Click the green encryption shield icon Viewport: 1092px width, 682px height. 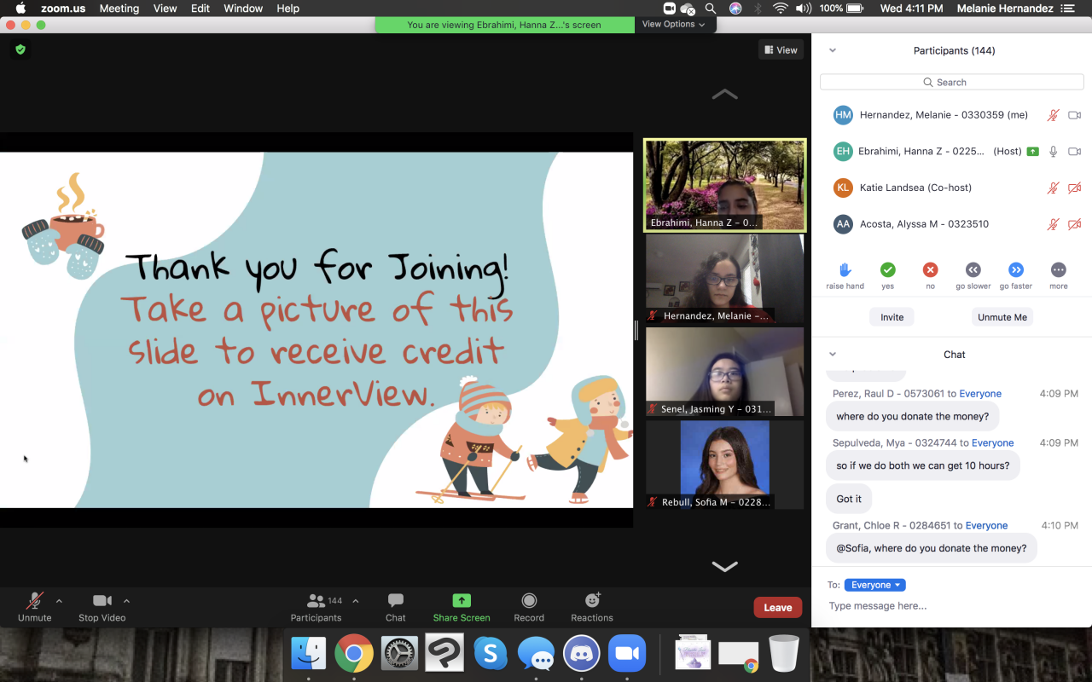tap(20, 49)
